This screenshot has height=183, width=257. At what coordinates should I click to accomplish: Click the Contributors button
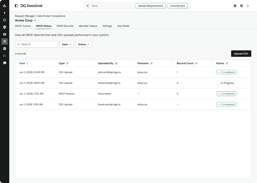[x=177, y=6]
